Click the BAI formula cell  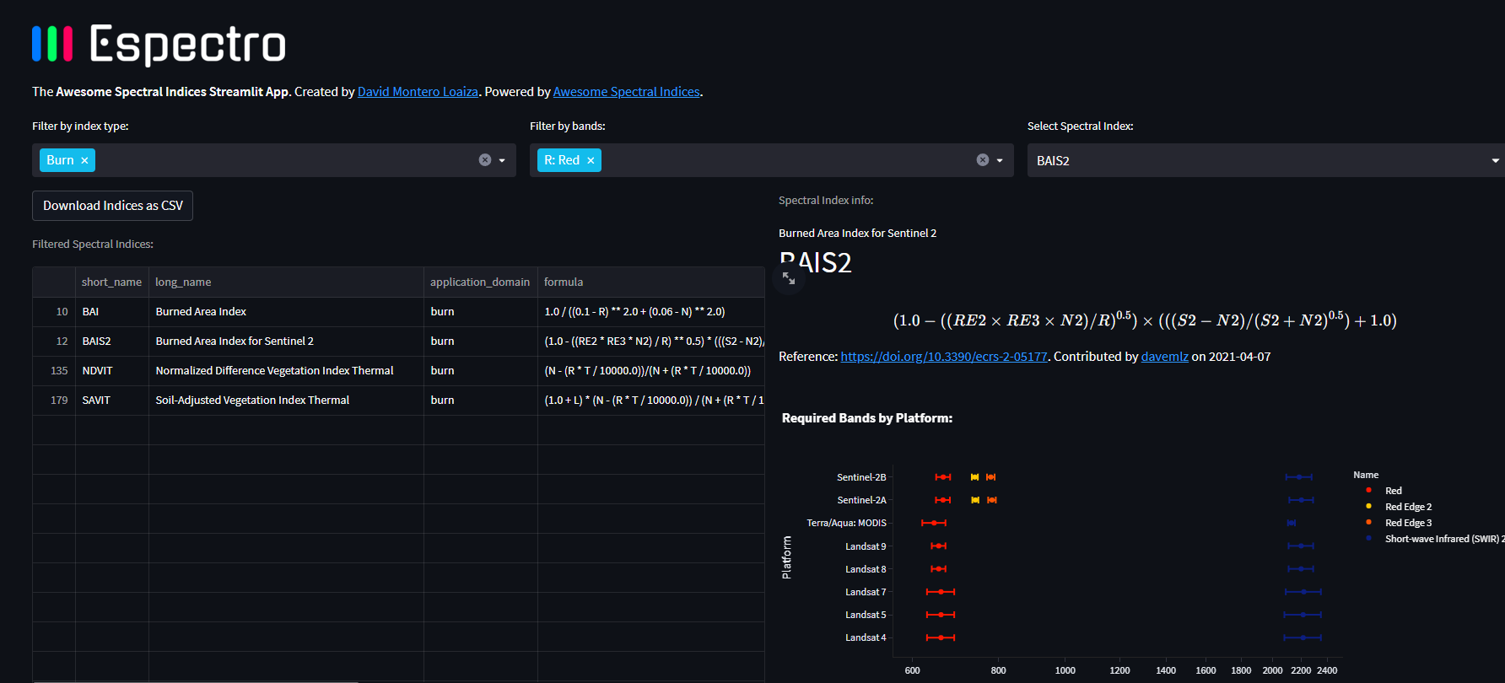point(651,312)
